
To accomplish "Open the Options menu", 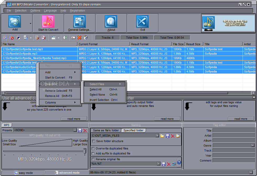I will click(35, 11).
